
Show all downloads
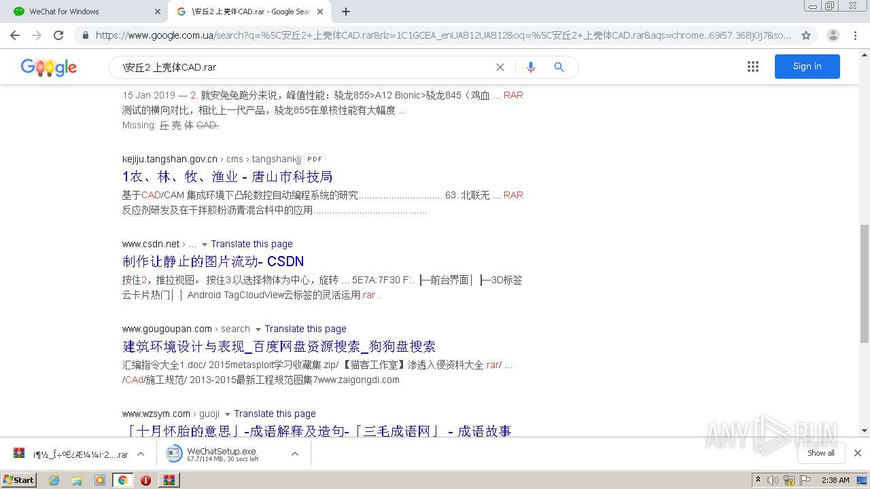coord(820,453)
